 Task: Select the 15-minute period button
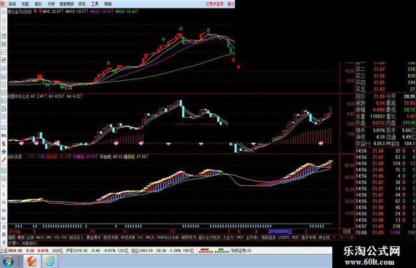4,202
